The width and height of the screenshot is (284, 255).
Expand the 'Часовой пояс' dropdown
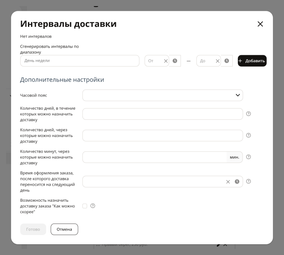[162, 95]
